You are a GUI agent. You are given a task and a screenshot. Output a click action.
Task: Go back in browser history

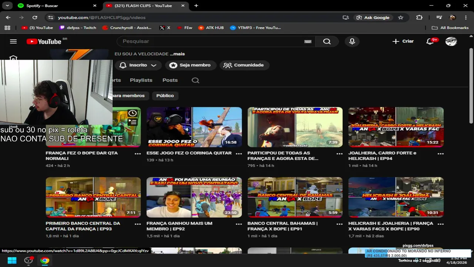(x=8, y=17)
